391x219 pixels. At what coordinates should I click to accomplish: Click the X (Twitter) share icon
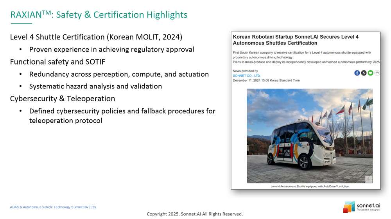364,73
